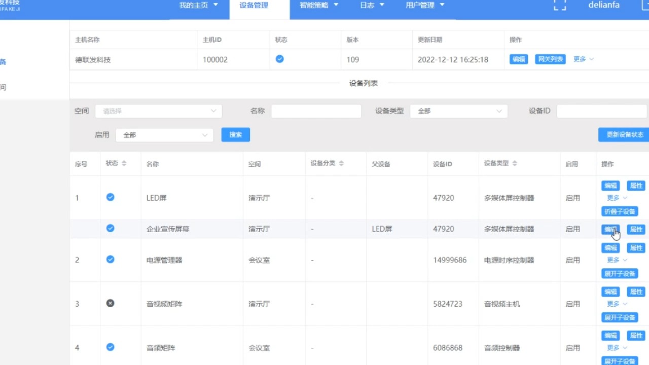The image size is (649, 365).
Task: Click 属性 for 企业宣传屏幕 row
Action: [x=636, y=230]
